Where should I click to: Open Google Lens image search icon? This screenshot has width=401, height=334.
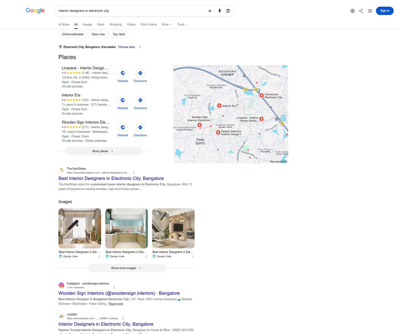click(x=228, y=11)
